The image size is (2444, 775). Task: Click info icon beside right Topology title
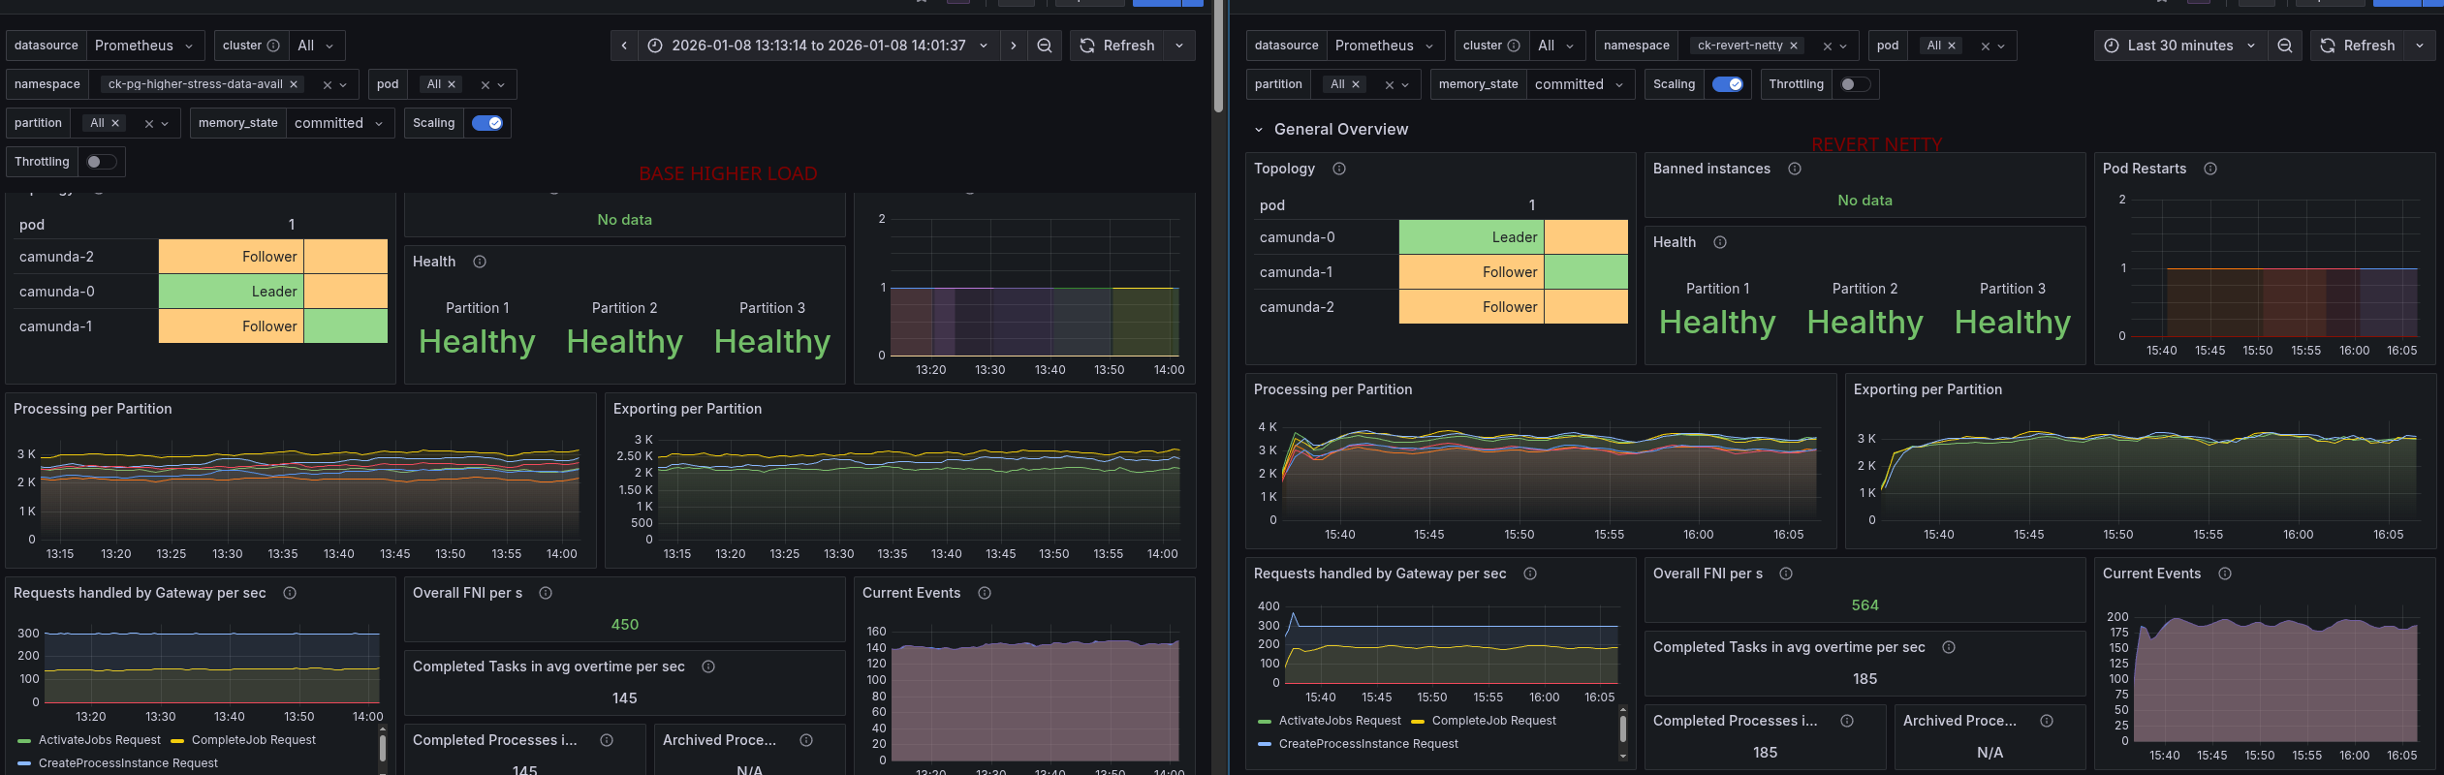point(1338,169)
